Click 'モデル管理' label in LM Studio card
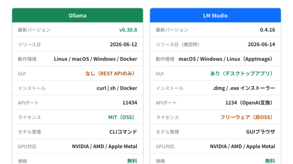Screen dimensions: 293x164 click(168, 132)
